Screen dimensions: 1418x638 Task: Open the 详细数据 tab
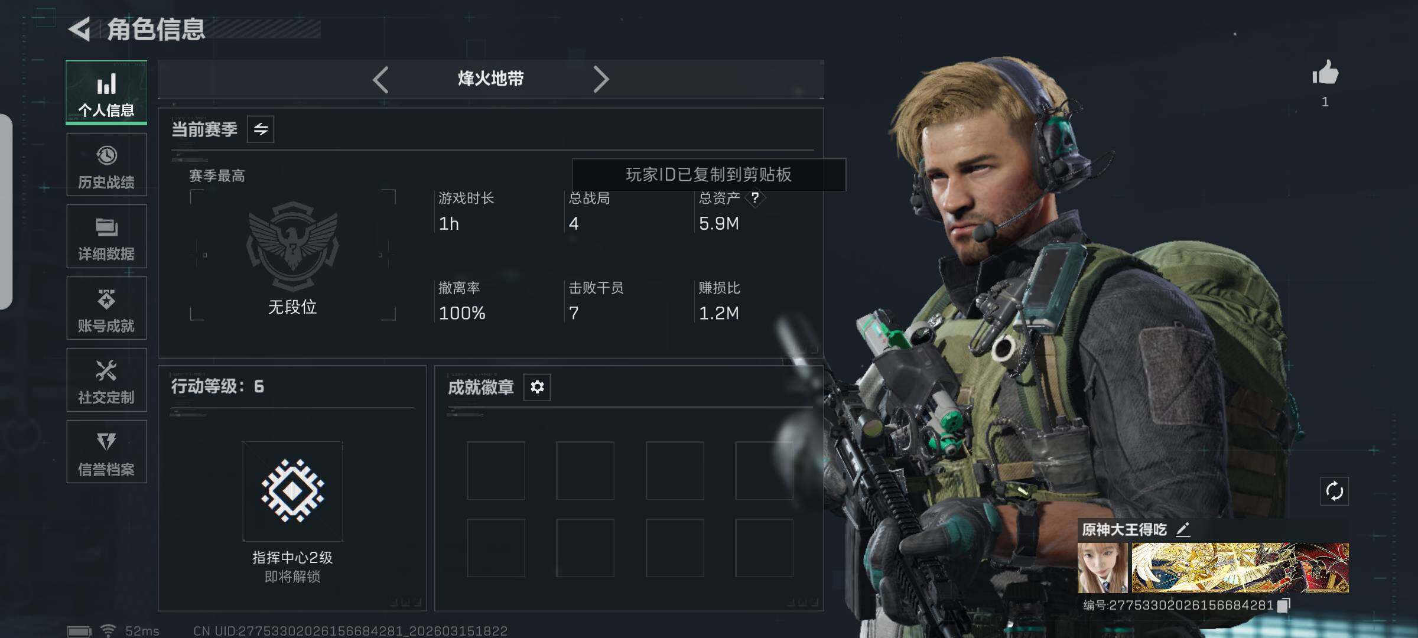click(x=106, y=236)
